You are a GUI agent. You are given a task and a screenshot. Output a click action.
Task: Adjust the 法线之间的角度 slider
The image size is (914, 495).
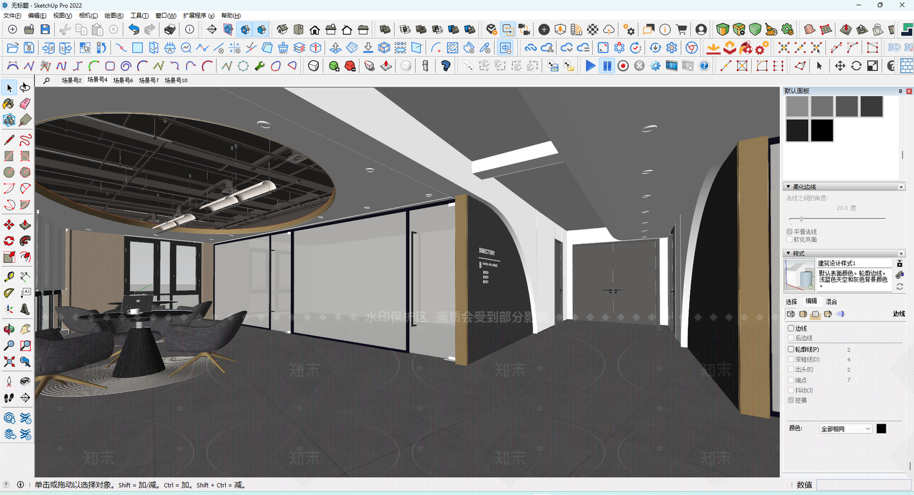coord(801,219)
